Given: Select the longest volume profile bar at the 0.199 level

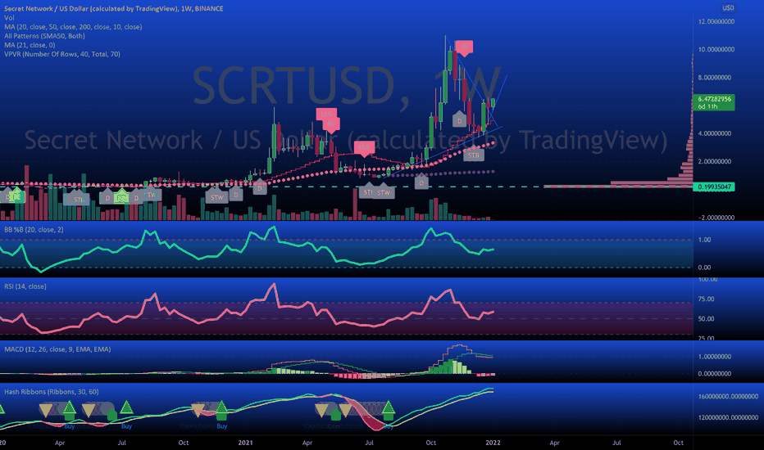Looking at the screenshot, I should pos(618,186).
